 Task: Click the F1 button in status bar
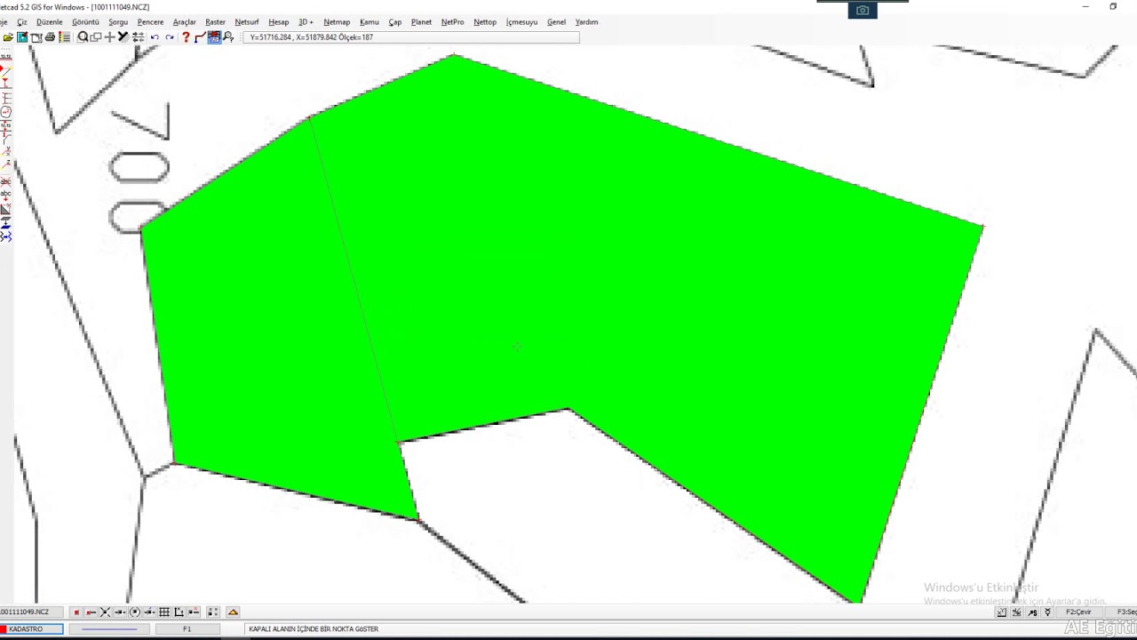(x=187, y=629)
